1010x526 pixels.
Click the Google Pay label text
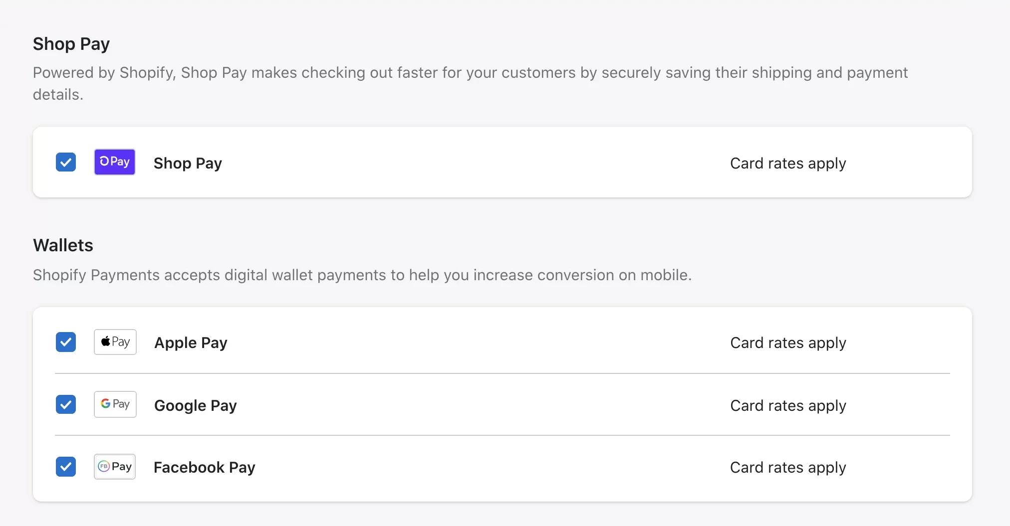(x=195, y=405)
